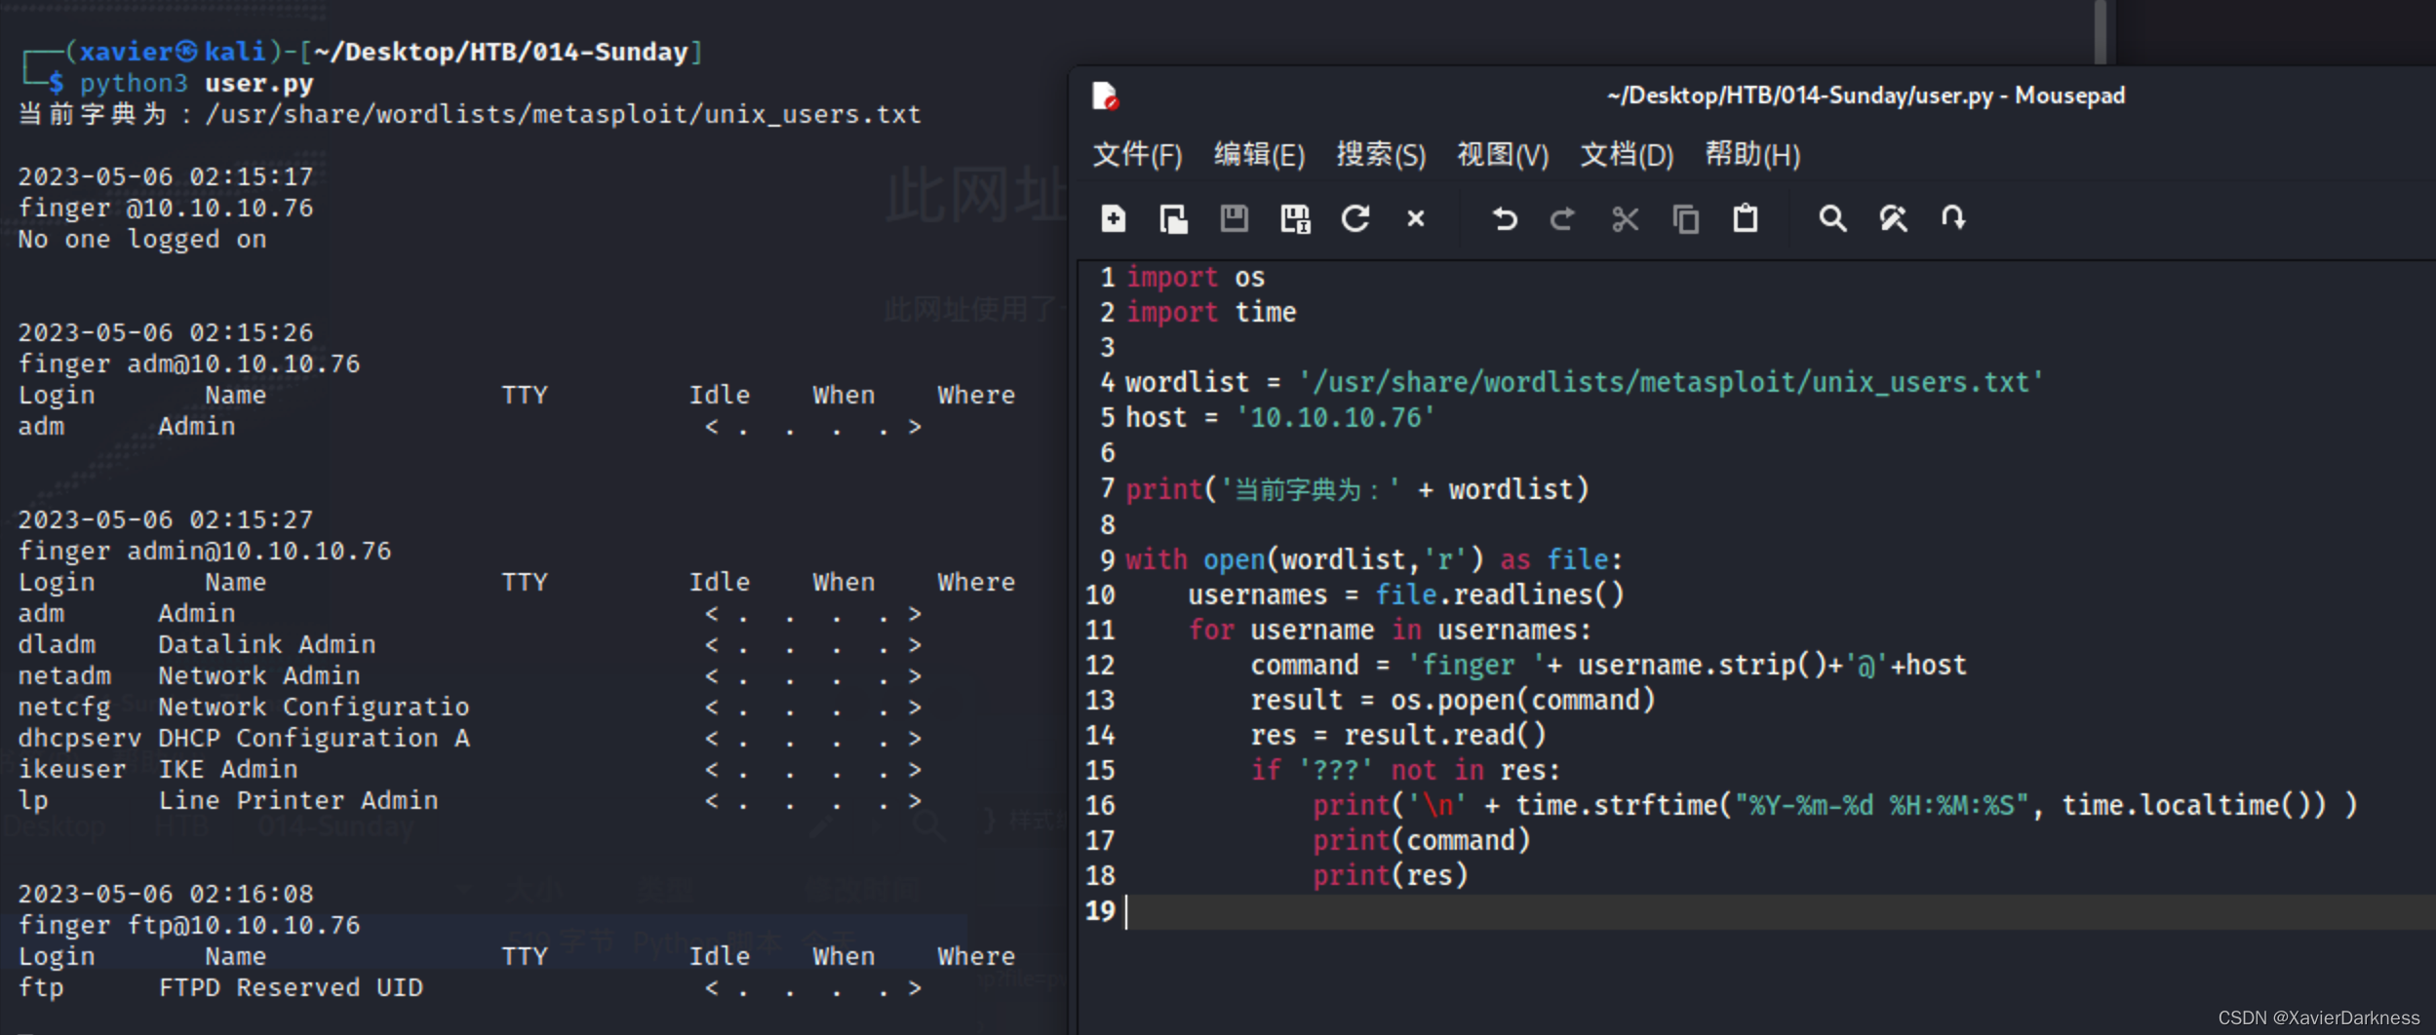This screenshot has height=1035, width=2436.
Task: Copy selection with the Copy icon
Action: pos(1685,218)
